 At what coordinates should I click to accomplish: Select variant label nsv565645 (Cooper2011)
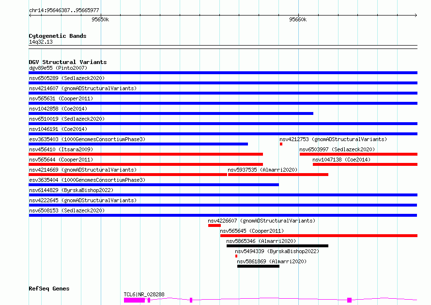[x=252, y=231]
